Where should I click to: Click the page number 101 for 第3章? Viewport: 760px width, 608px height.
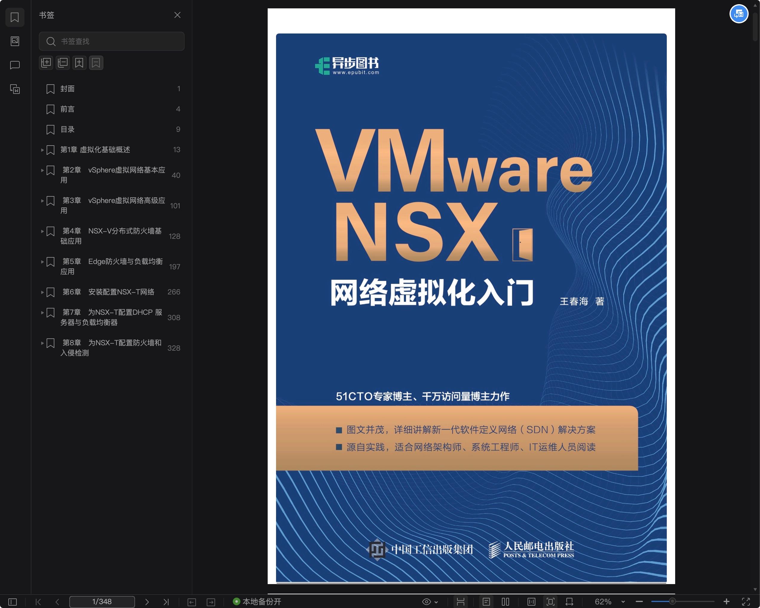[x=175, y=206]
